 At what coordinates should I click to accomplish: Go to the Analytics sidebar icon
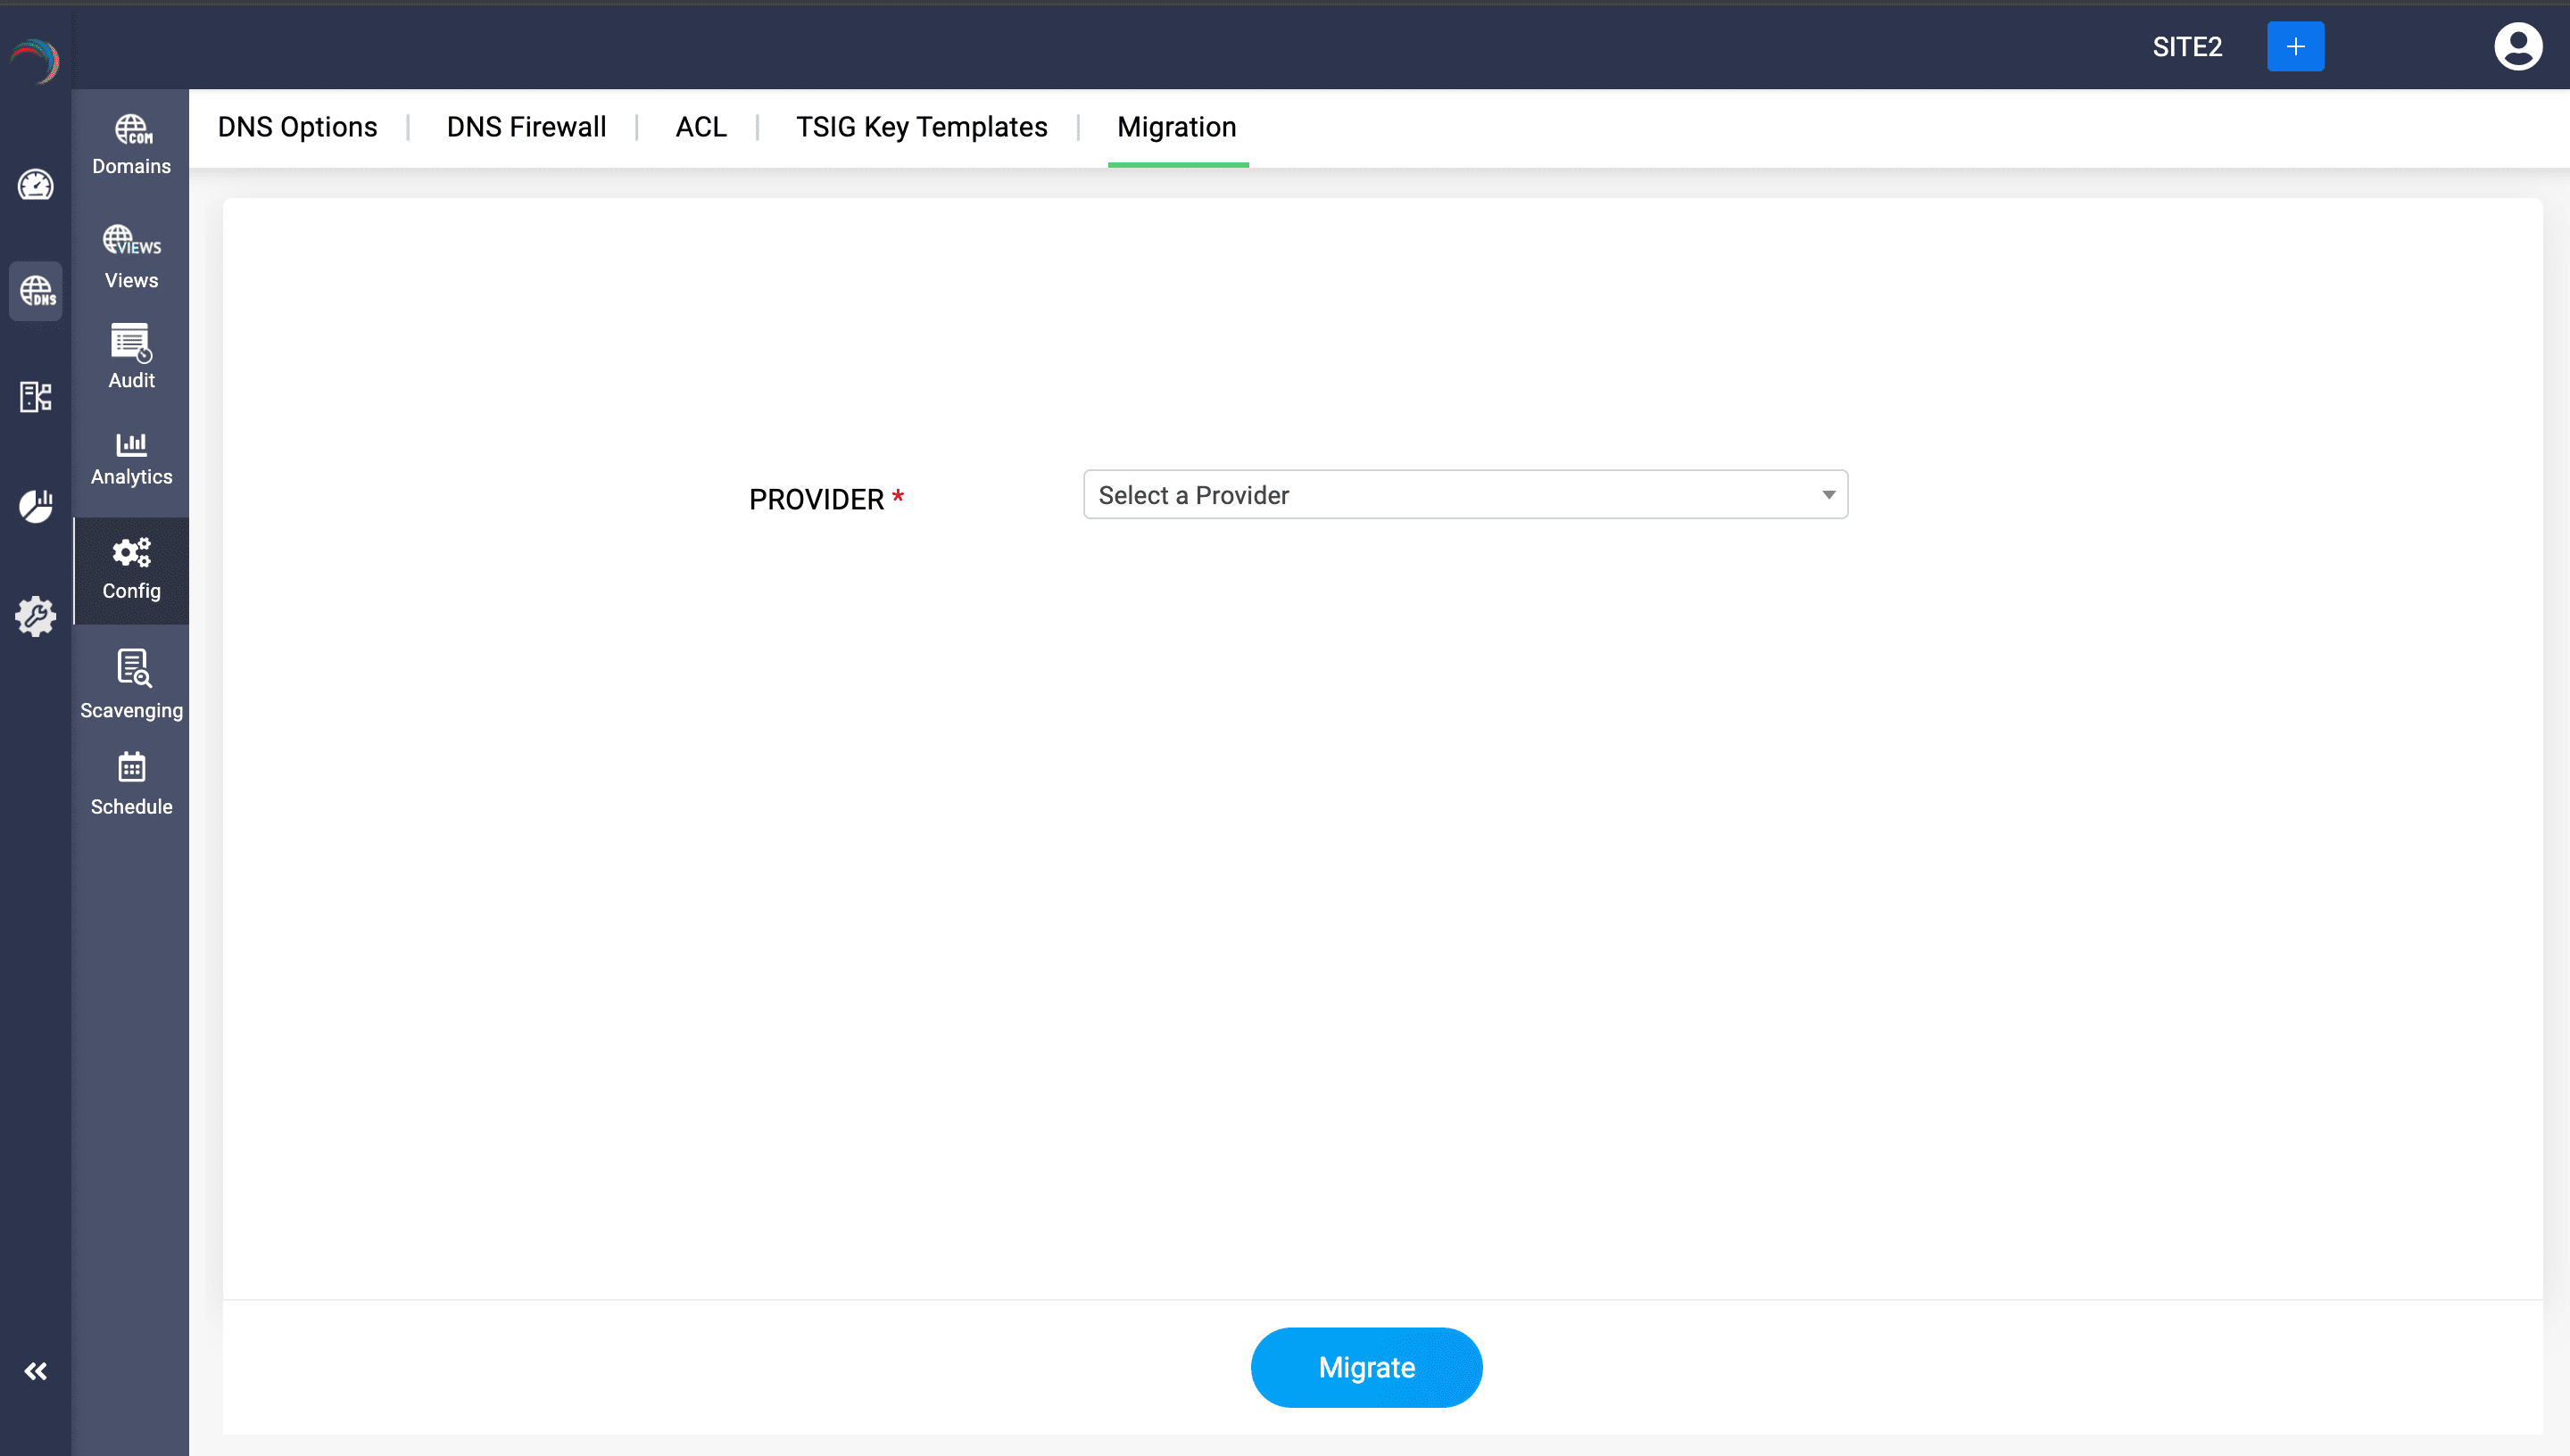point(131,444)
